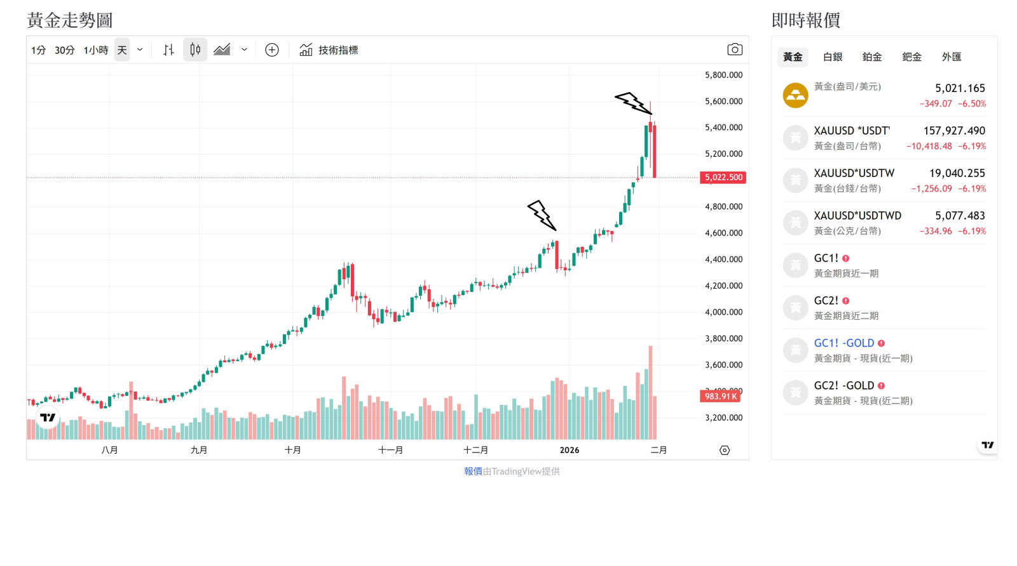The image size is (1017, 566).
Task: Switch to the 白銀 tab
Action: [x=832, y=56]
